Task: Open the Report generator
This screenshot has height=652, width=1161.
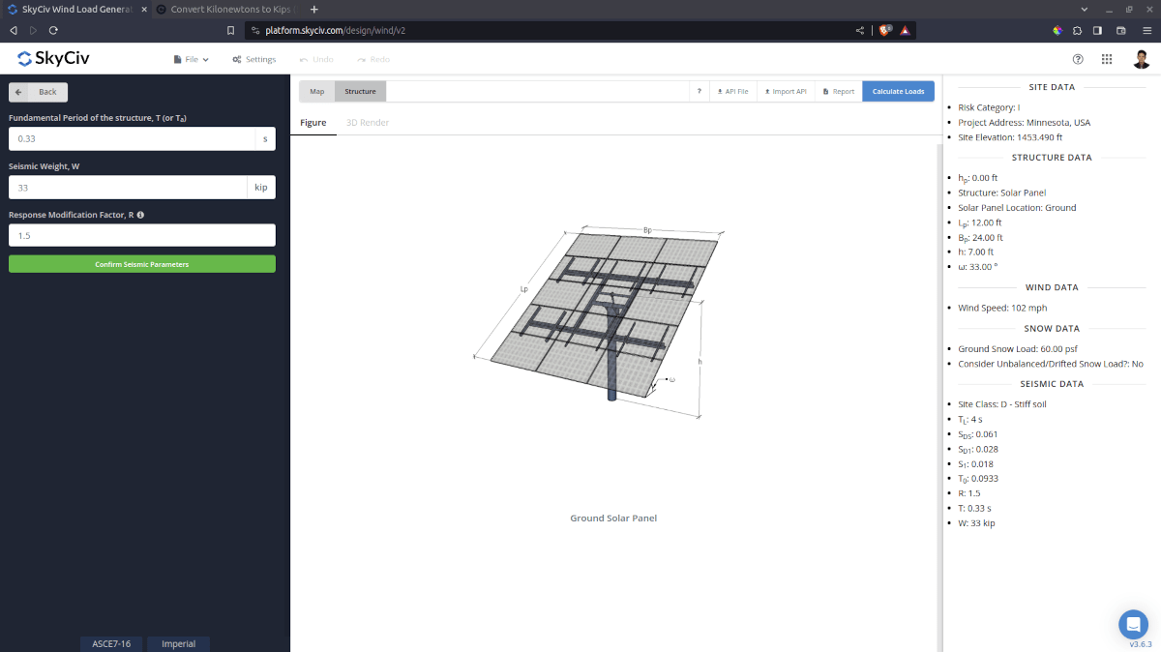Action: 836,90
